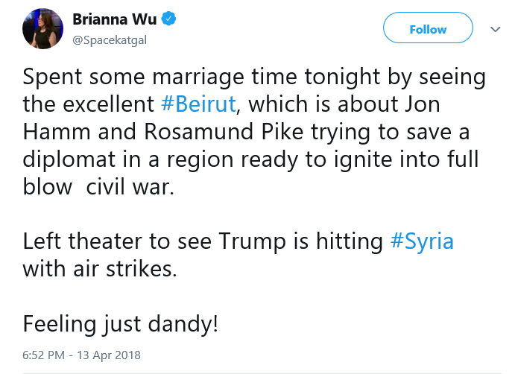Click 'diplomat in a region ready' text
This screenshot has height=374, width=515.
(x=159, y=159)
